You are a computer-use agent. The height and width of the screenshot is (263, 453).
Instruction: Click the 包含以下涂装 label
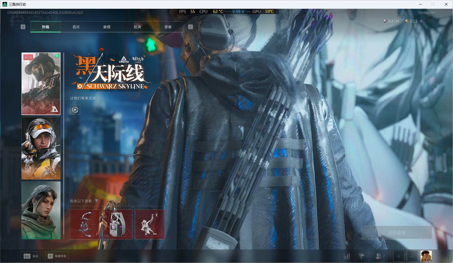81,201
